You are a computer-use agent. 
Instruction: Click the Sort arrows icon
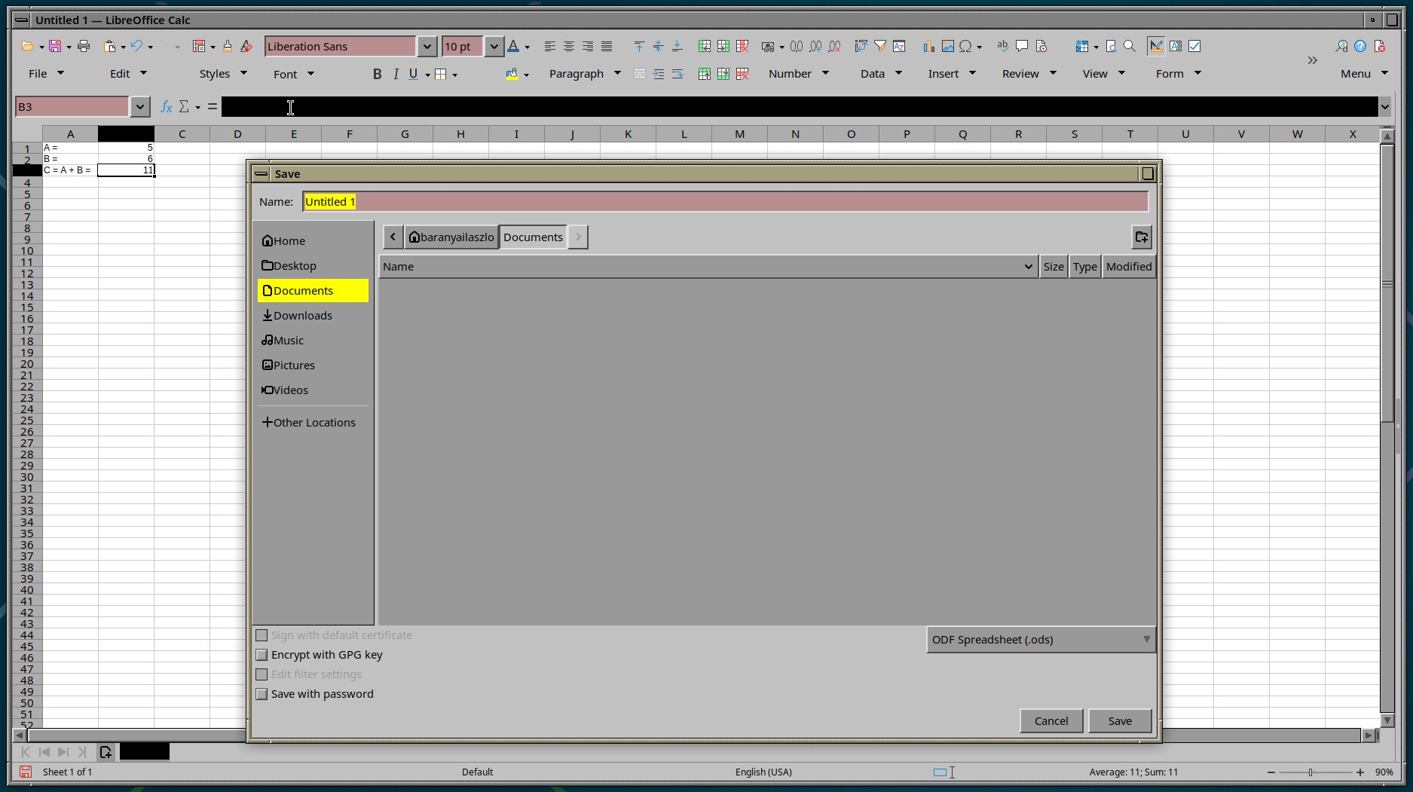click(861, 46)
